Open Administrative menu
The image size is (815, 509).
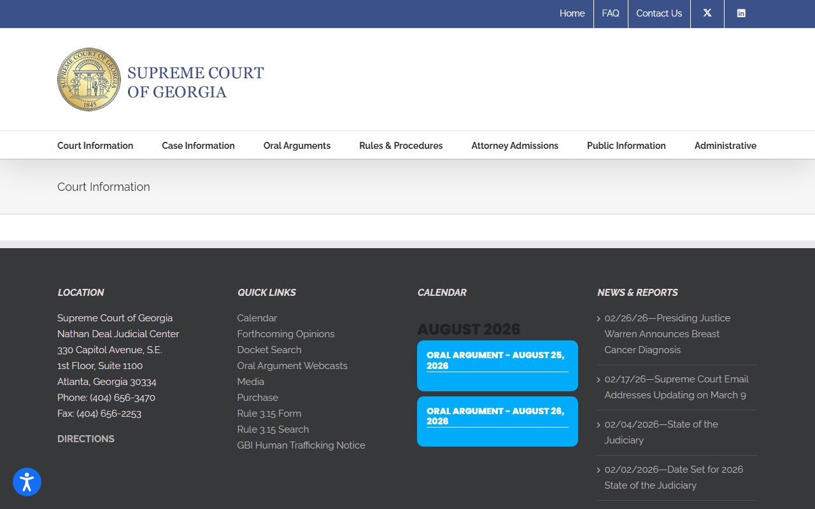coord(725,146)
